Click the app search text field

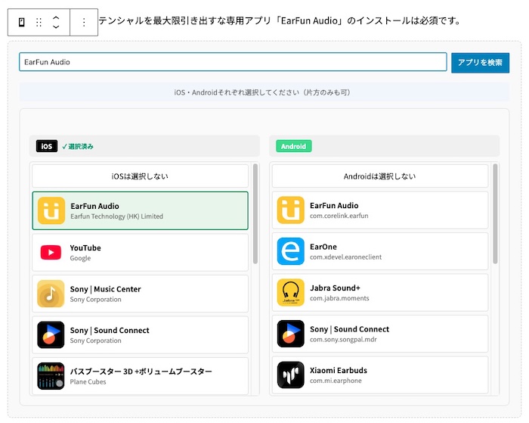pyautogui.click(x=233, y=62)
